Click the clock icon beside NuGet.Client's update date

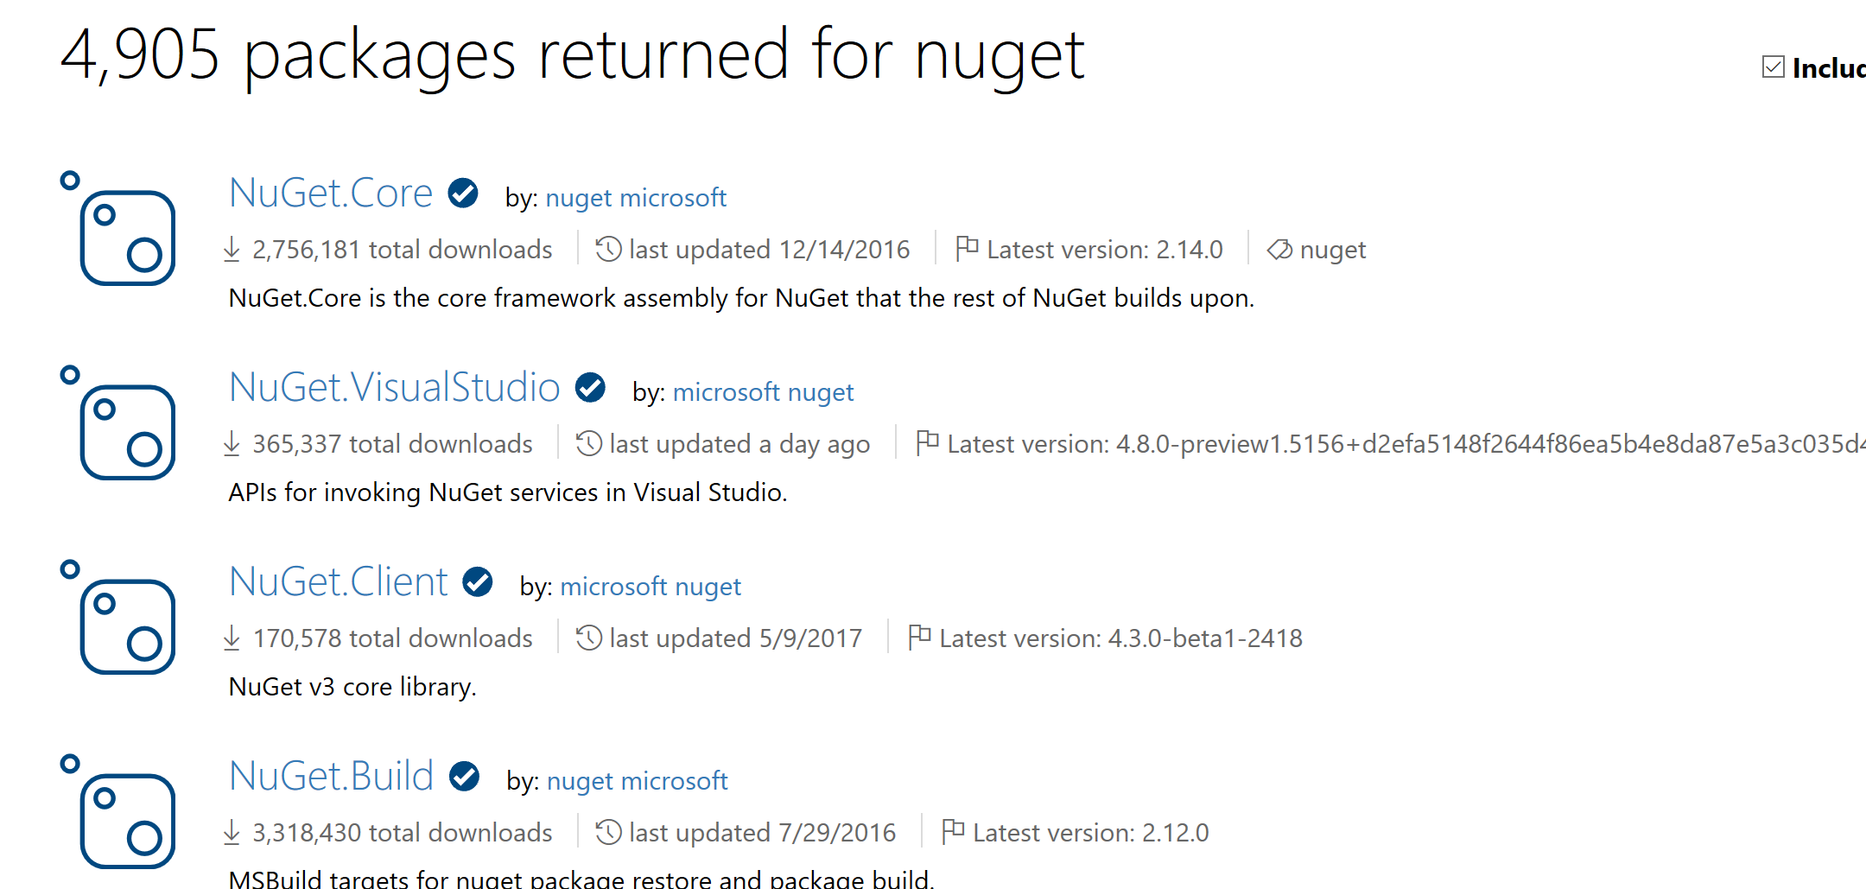[x=588, y=638]
